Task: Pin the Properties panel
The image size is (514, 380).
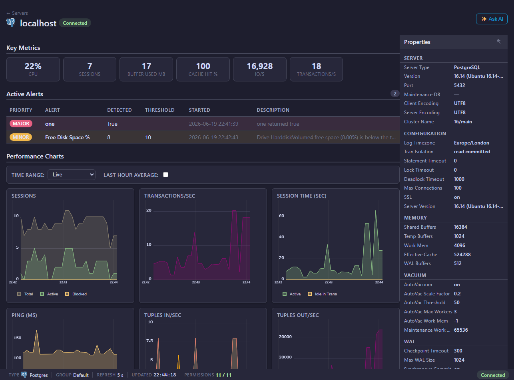Action: pyautogui.click(x=499, y=42)
